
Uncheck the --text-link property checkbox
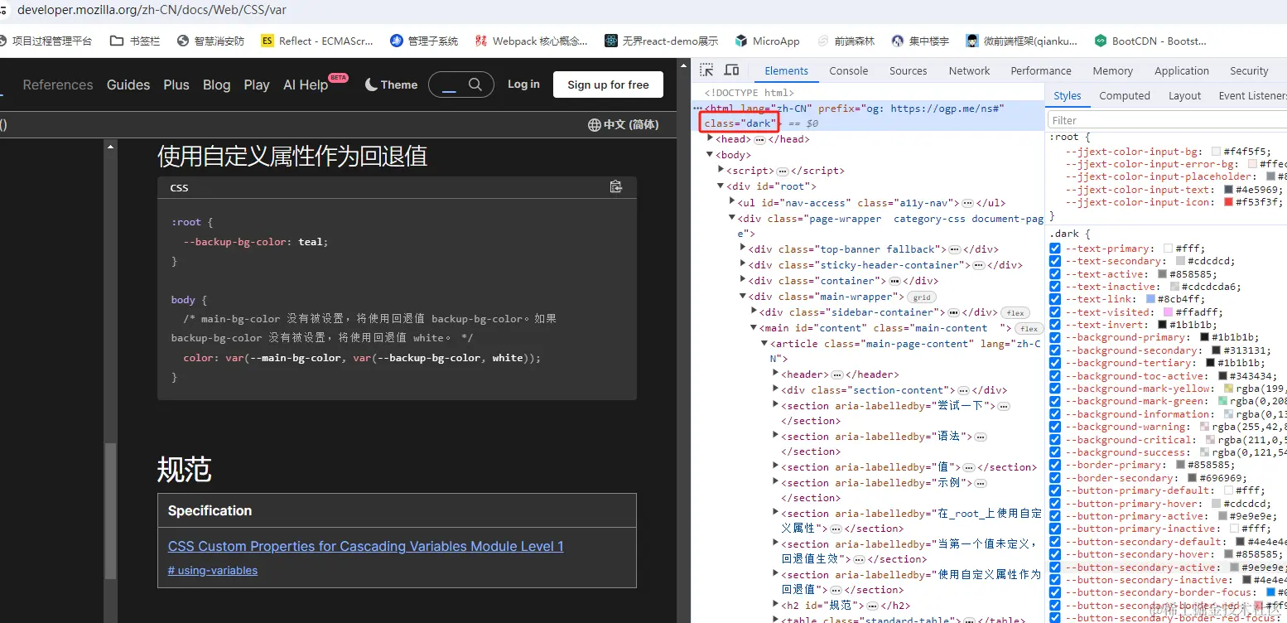click(x=1055, y=299)
